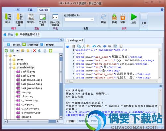Select folder.png in the tree
The height and width of the screenshot is (131, 166).
pos(27,96)
